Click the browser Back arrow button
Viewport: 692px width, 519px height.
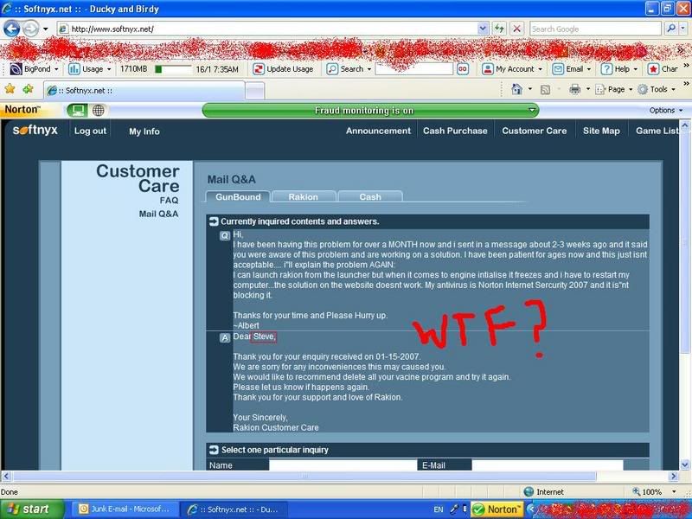pyautogui.click(x=12, y=29)
